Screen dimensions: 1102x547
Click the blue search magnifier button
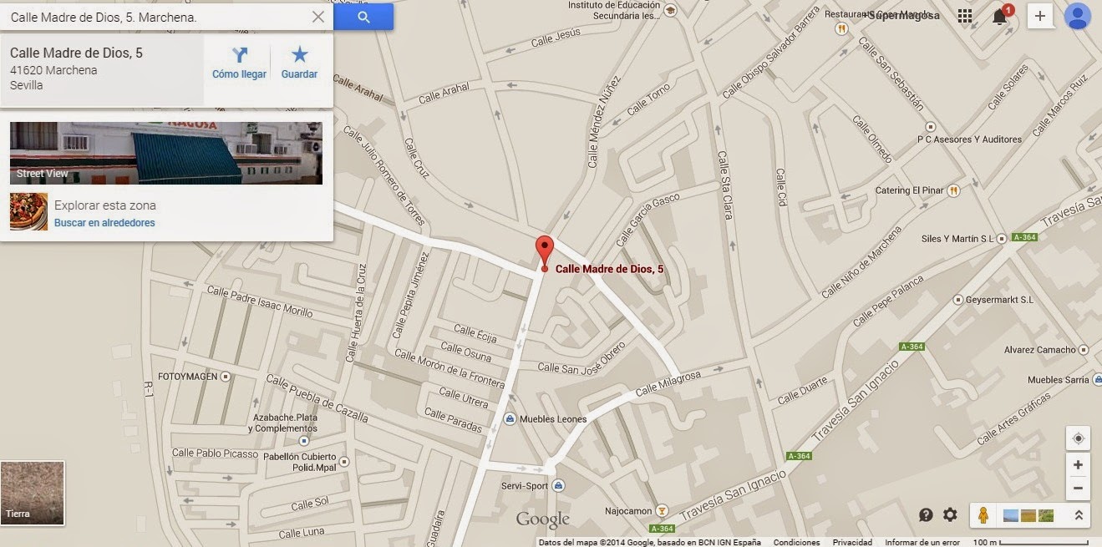click(363, 17)
